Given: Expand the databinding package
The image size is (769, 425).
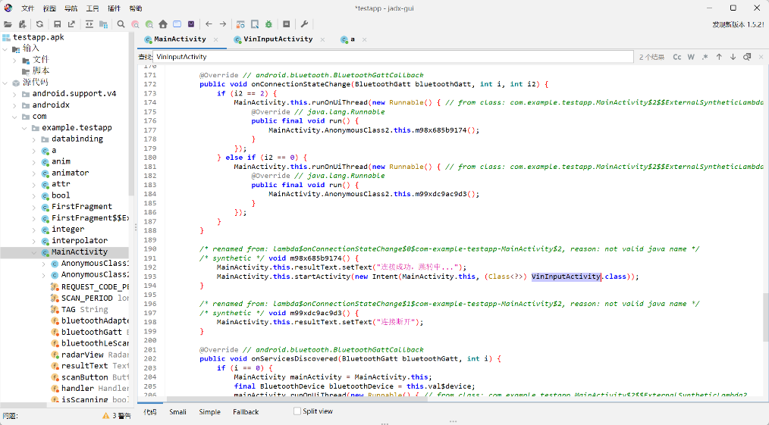Looking at the screenshot, I should pyautogui.click(x=34, y=139).
